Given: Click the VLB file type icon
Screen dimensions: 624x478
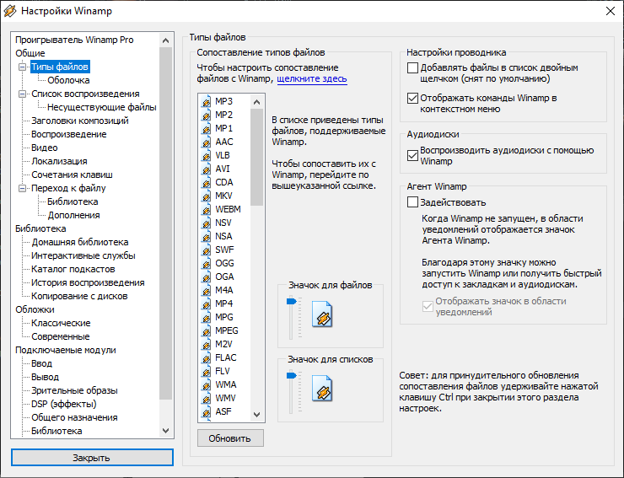Looking at the screenshot, I should tap(206, 156).
